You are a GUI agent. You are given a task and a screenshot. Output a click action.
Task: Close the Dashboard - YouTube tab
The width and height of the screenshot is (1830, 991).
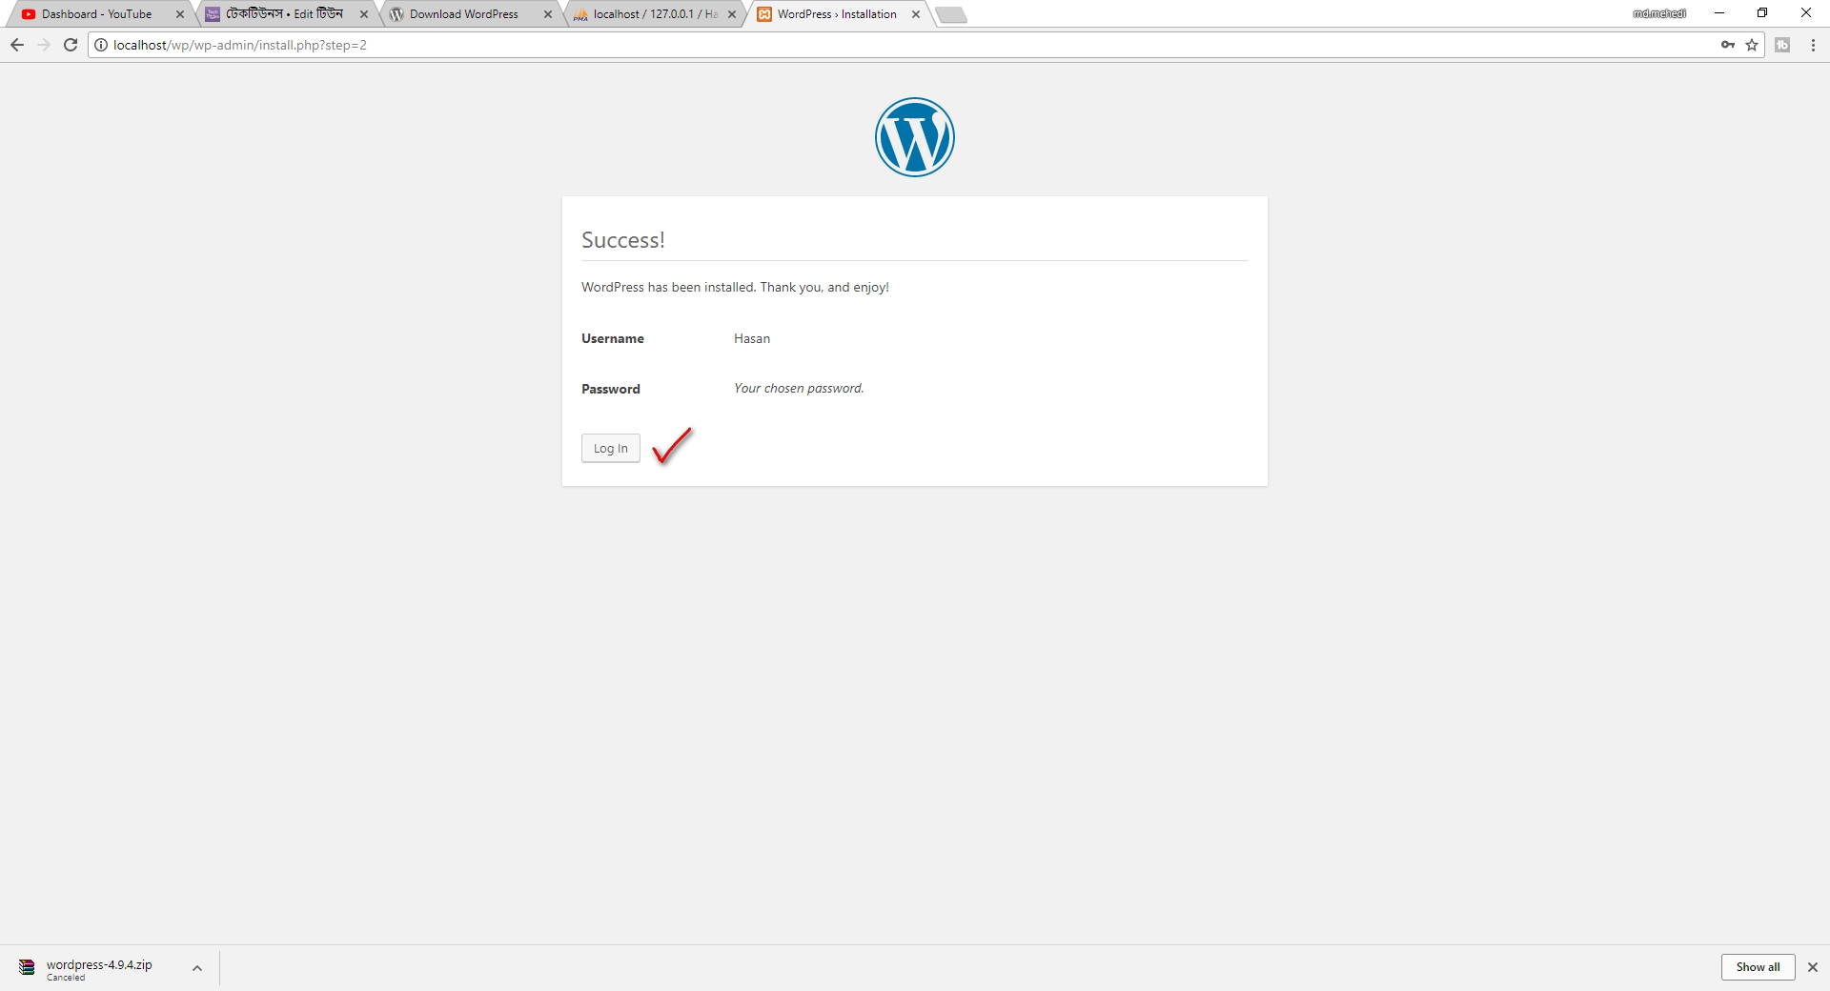[179, 14]
